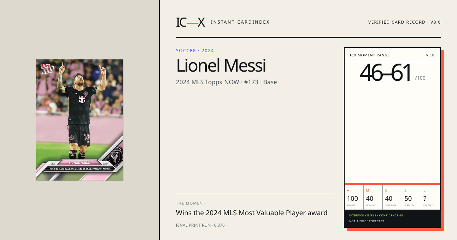
Task: Click the Not a Price Forecast disclaimer
Action: coord(367,221)
